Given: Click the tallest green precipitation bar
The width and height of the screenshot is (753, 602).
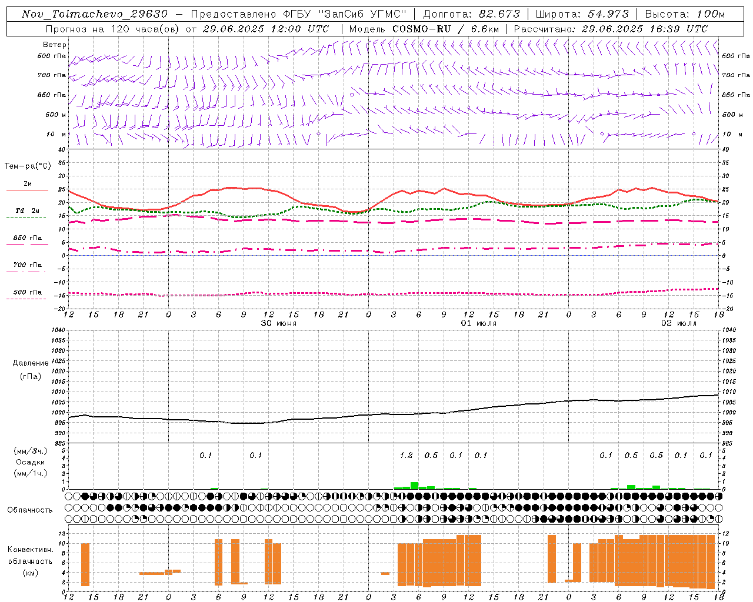Looking at the screenshot, I should 414,486.
